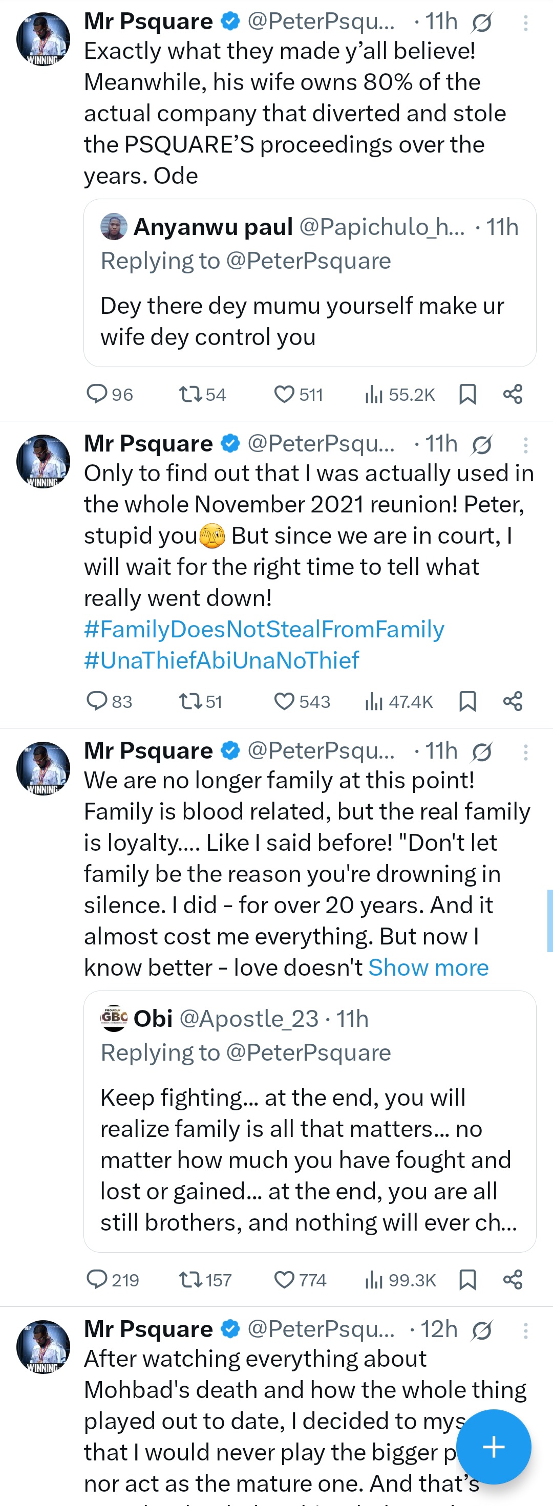Viewport: 553px width, 1506px height.
Task: Repost the tweet with 157 reposts
Action: 190,1280
